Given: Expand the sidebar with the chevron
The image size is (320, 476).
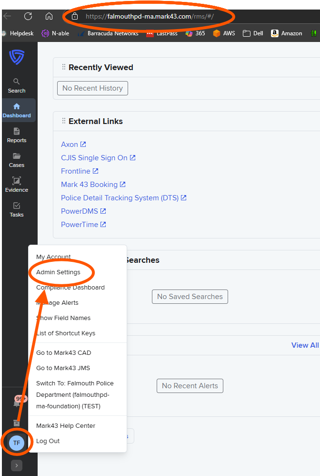Looking at the screenshot, I should coord(17,466).
